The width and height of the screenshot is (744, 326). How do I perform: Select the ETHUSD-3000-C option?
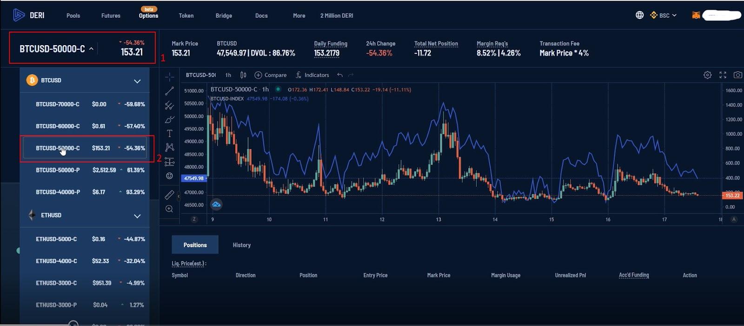tap(85, 283)
